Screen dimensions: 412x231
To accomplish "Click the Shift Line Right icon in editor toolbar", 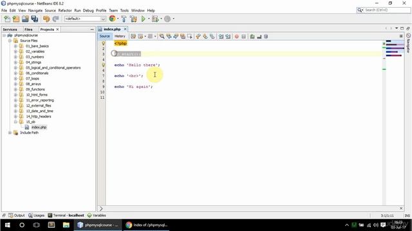I will pyautogui.click(x=228, y=37).
